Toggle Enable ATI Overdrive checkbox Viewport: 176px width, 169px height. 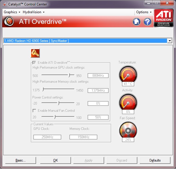pos(34,63)
